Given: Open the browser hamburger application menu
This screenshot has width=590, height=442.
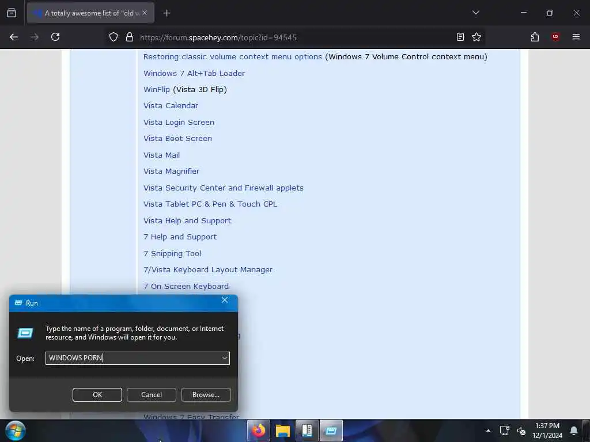Looking at the screenshot, I should pyautogui.click(x=576, y=37).
